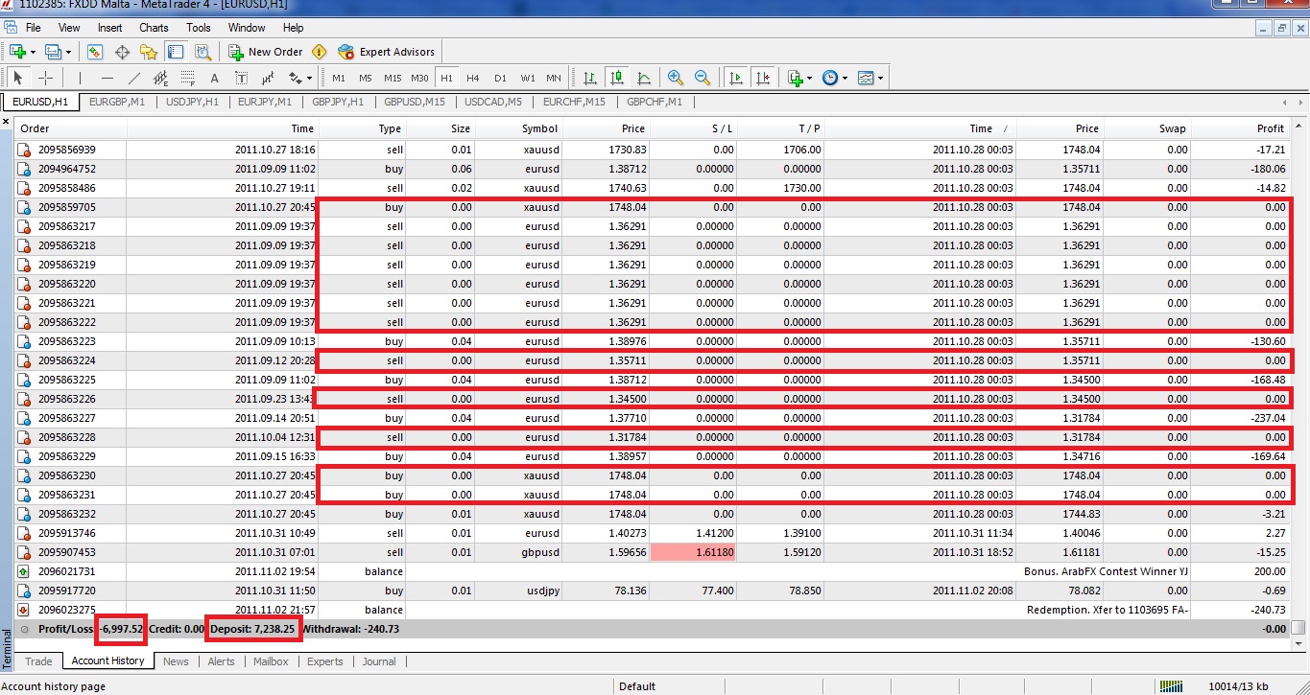Set timeframe to M1
Viewport: 1310px width, 695px height.
point(339,78)
